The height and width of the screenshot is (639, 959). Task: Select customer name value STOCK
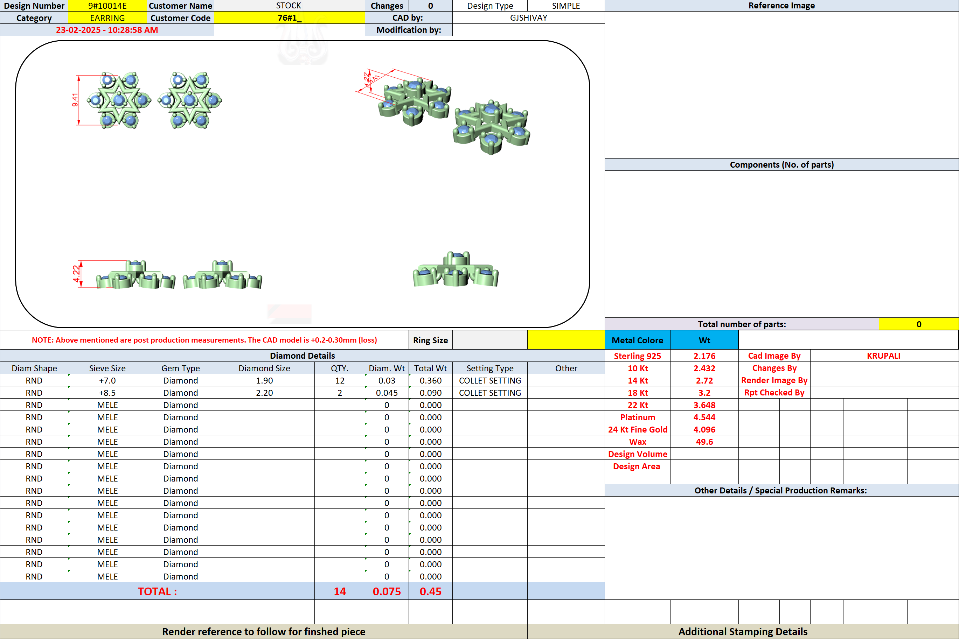[289, 6]
